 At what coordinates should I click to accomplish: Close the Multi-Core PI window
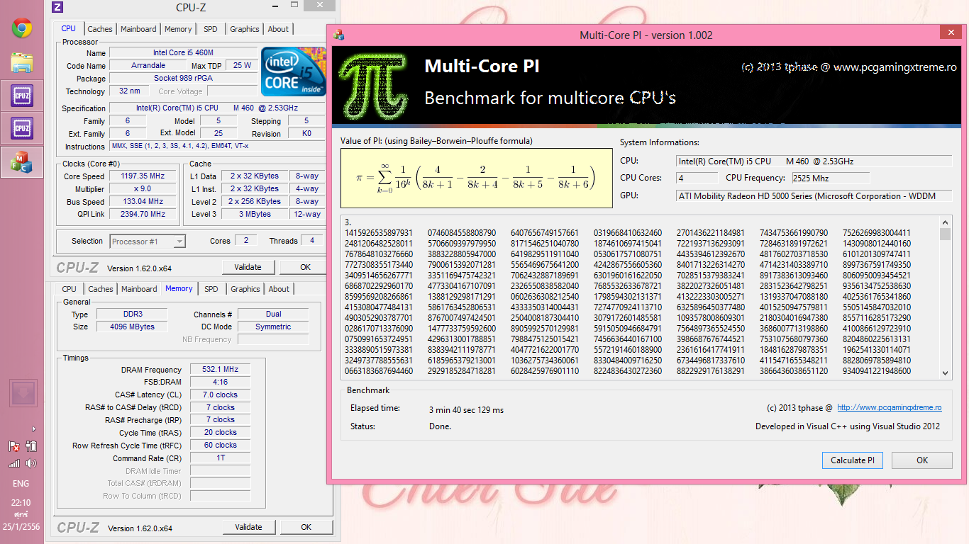951,32
